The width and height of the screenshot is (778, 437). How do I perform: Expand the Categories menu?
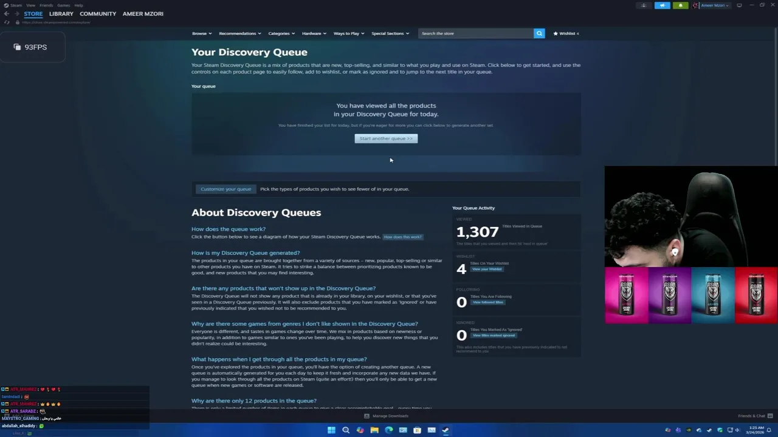281,33
